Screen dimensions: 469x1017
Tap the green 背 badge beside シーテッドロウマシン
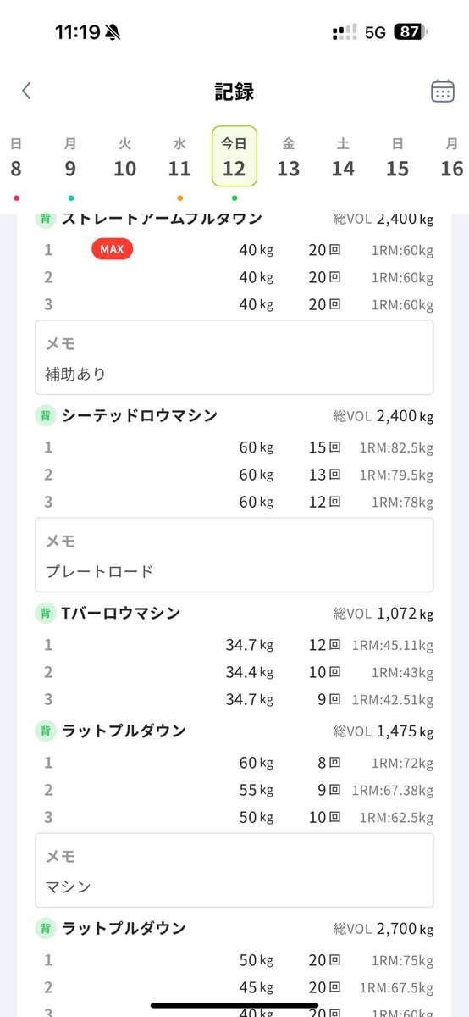pyautogui.click(x=46, y=415)
